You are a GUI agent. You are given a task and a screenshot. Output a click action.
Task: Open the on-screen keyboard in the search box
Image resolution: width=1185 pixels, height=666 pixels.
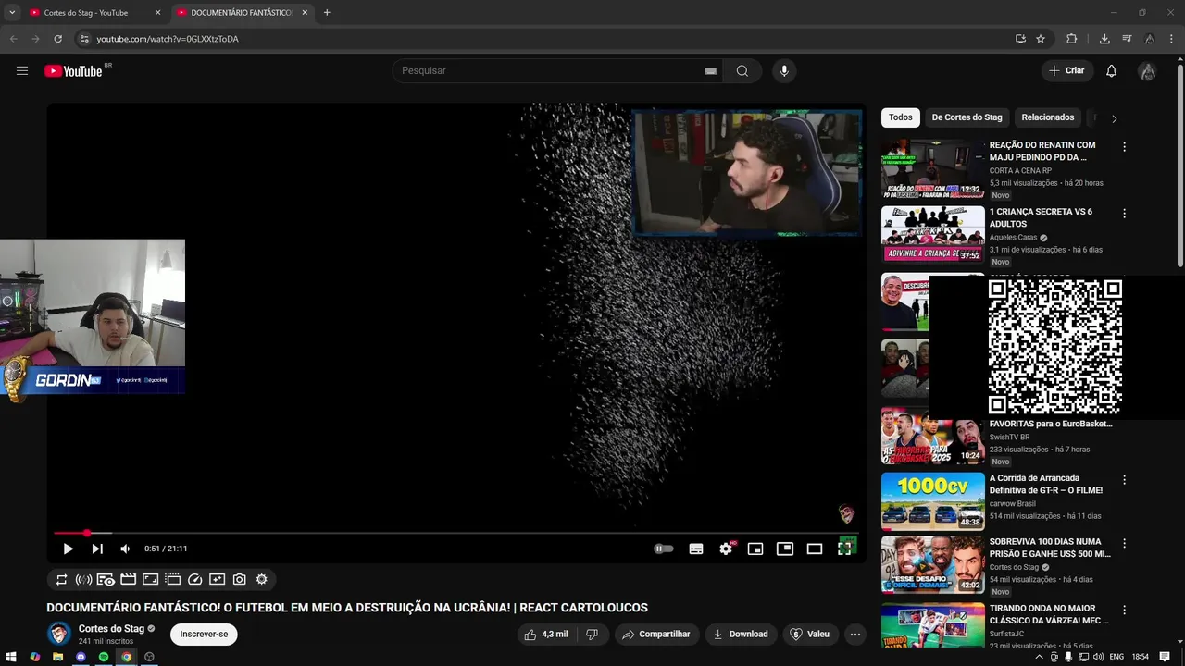pyautogui.click(x=710, y=71)
